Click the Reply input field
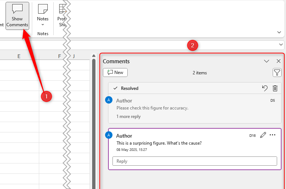Image resolution: width=286 pixels, height=189 pixels. (195, 161)
